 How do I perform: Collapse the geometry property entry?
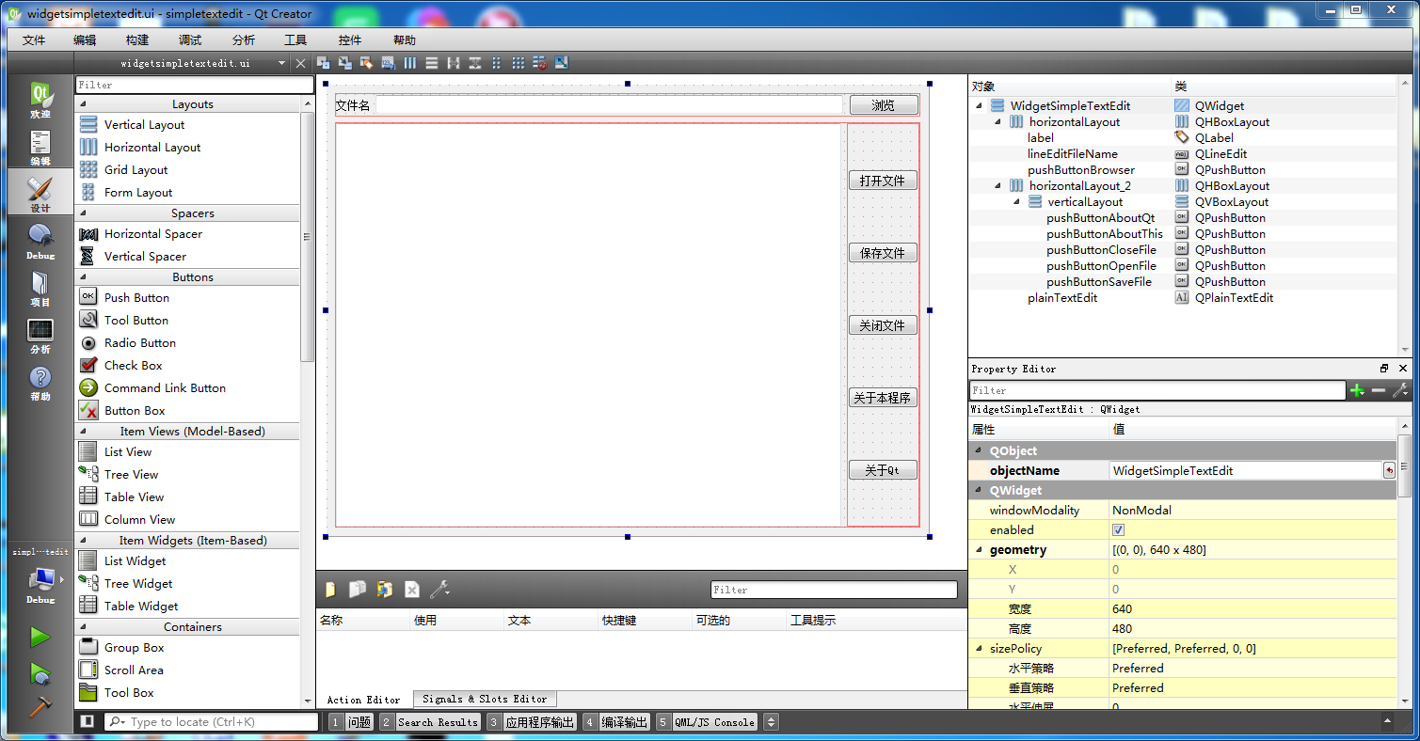(980, 549)
